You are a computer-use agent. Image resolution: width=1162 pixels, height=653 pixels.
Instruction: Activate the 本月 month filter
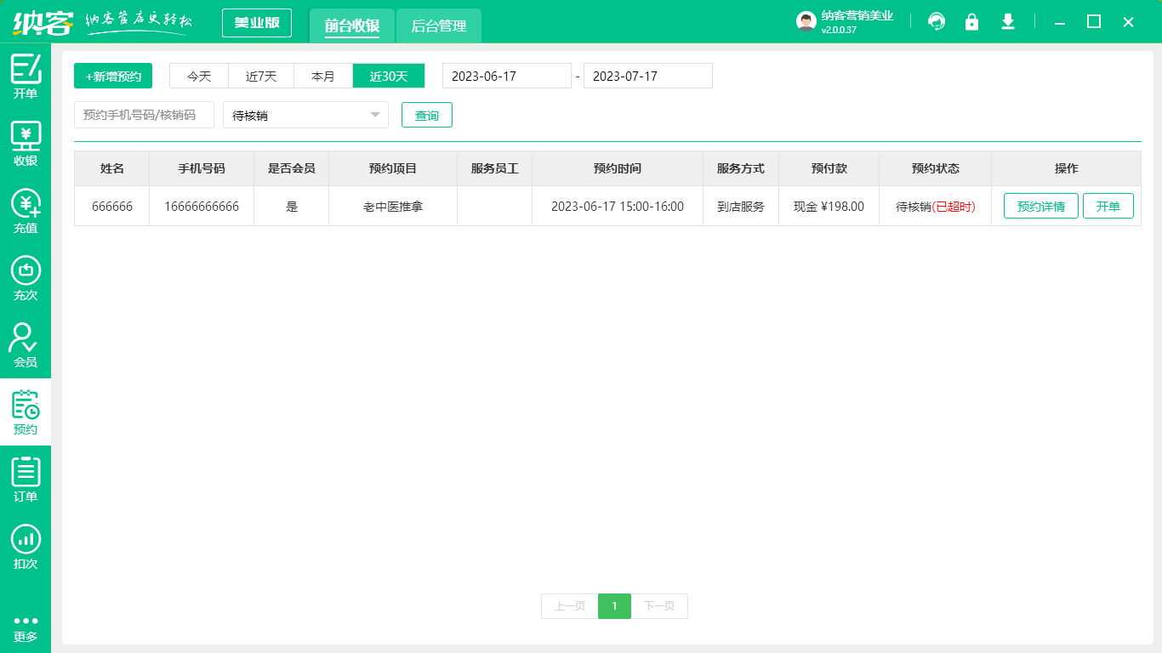(x=323, y=76)
